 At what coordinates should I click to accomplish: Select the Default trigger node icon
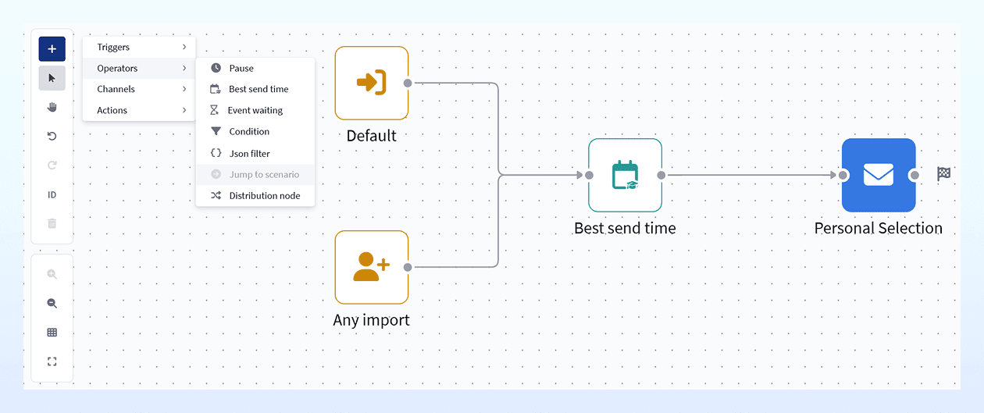(x=372, y=83)
